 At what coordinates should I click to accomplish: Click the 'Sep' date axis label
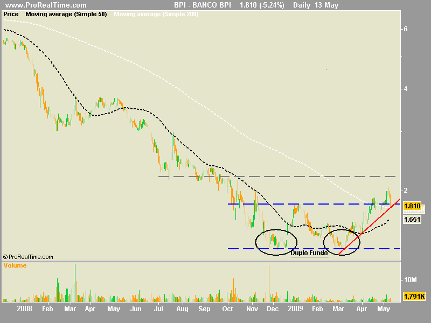coord(204,308)
